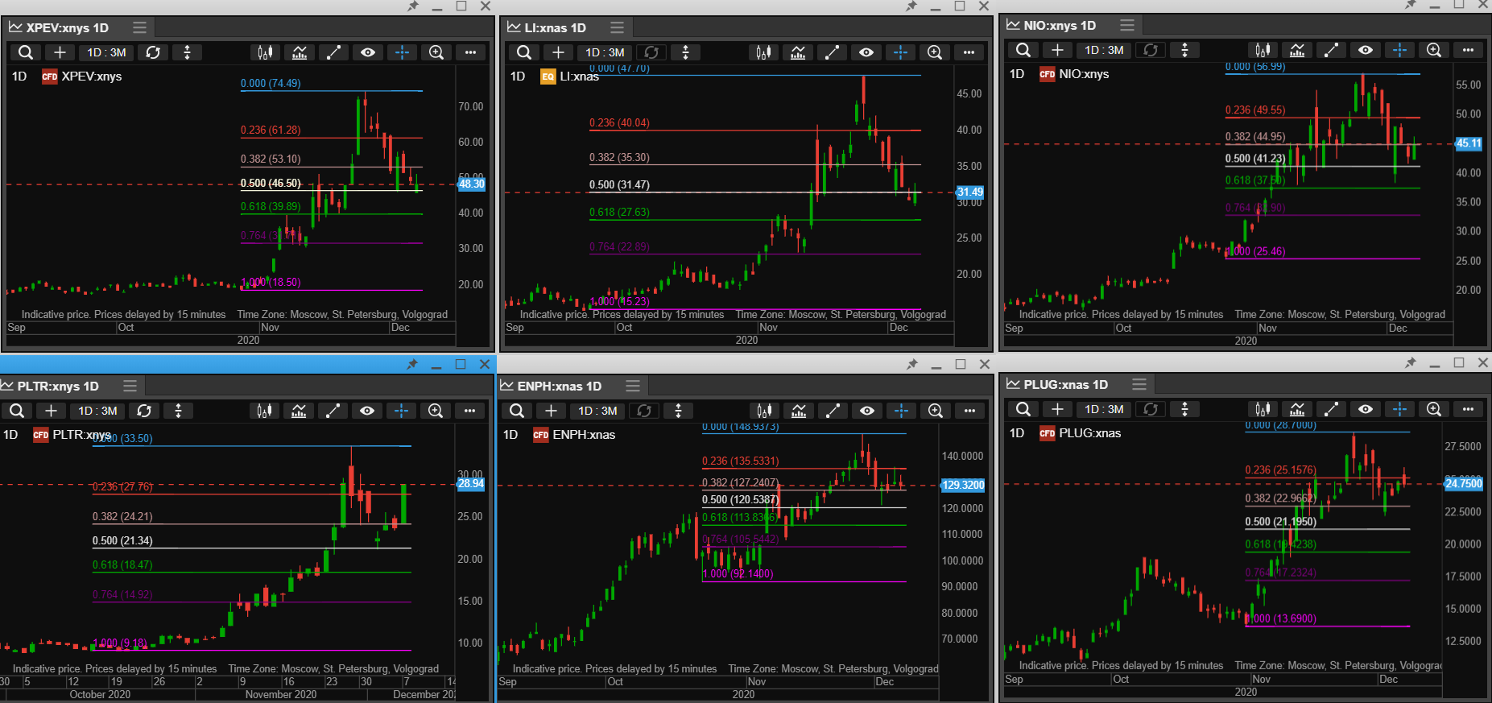This screenshot has width=1492, height=703.
Task: Open more options ellipsis in XPEV chart
Action: click(470, 52)
